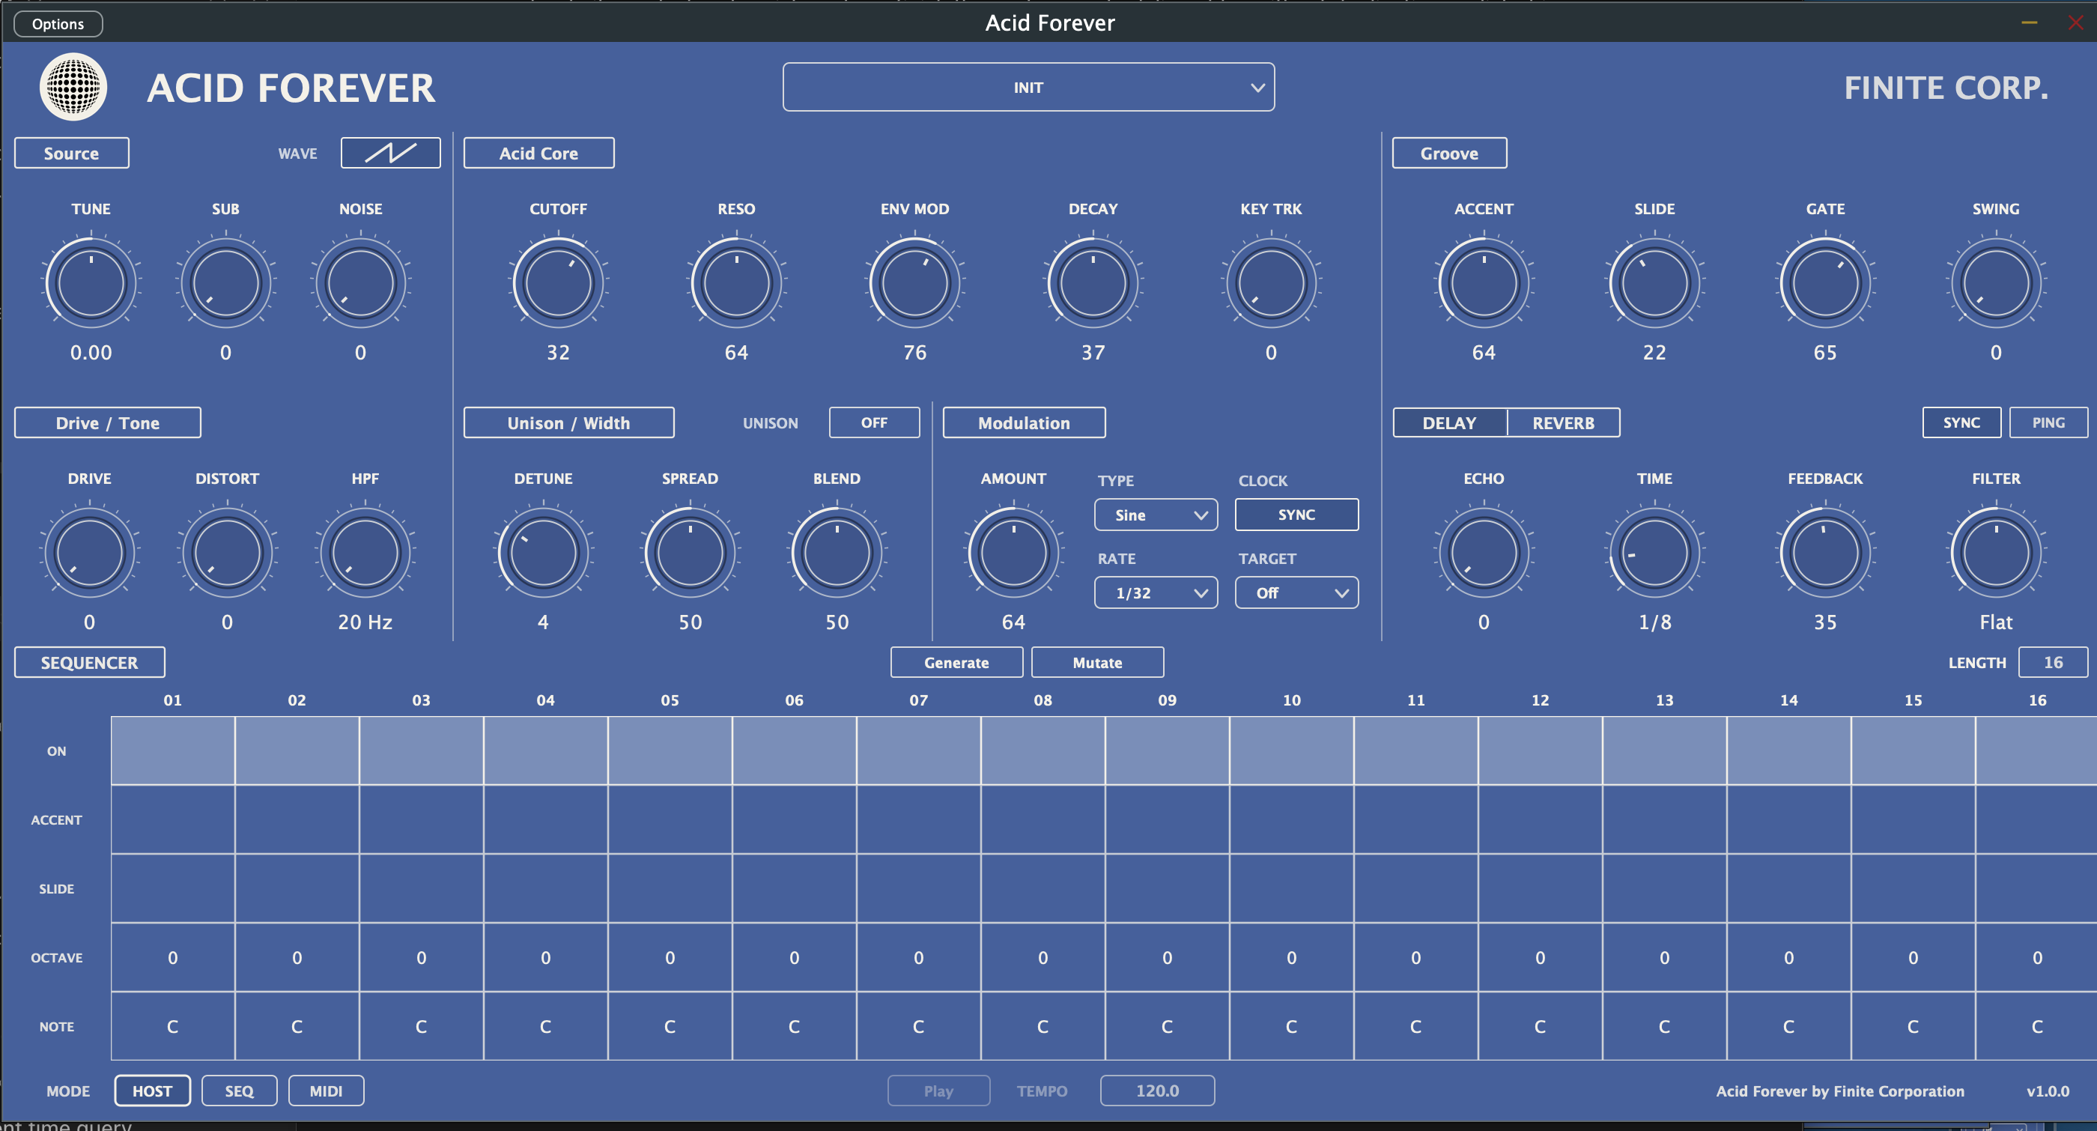This screenshot has width=2097, height=1131.
Task: Open the OCTAVE selector for step 03
Action: point(422,957)
